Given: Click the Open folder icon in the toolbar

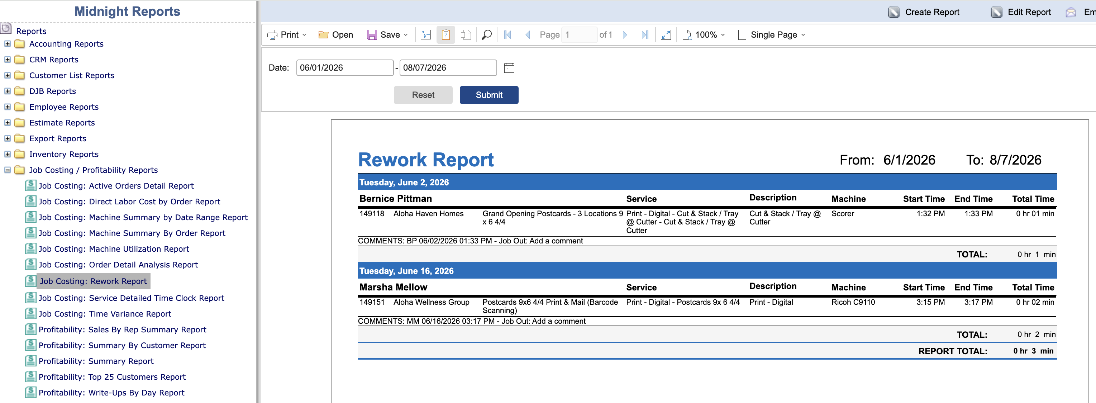Looking at the screenshot, I should [323, 35].
